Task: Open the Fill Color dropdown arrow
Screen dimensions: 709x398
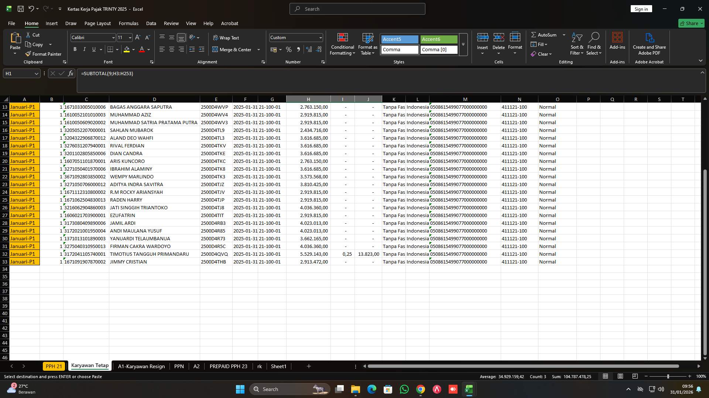Action: point(133,49)
